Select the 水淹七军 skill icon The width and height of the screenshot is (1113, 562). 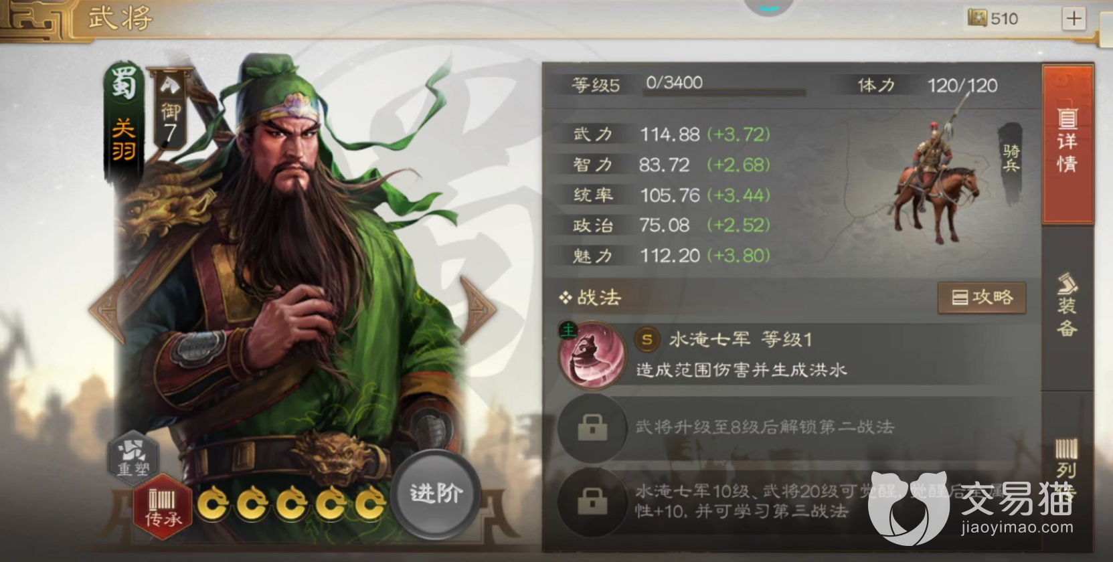(x=592, y=355)
